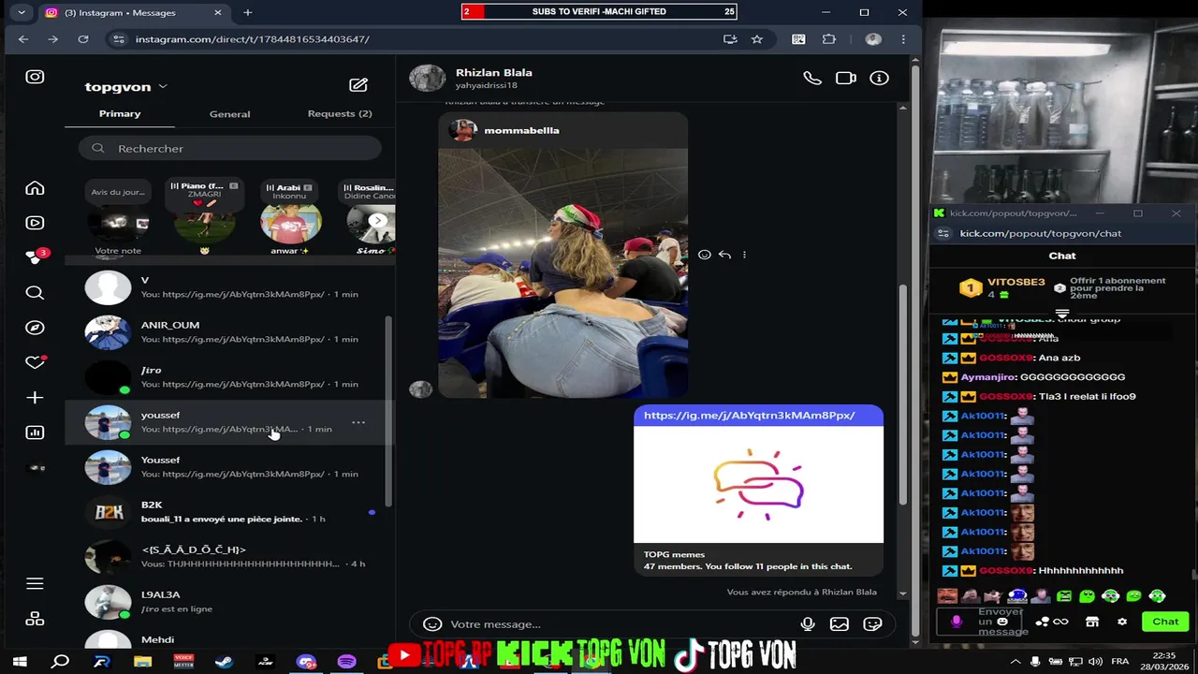Reload the Instagram page
The height and width of the screenshot is (674, 1198).
click(83, 39)
